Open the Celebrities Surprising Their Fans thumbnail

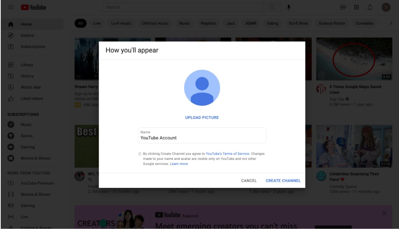pos(354,146)
